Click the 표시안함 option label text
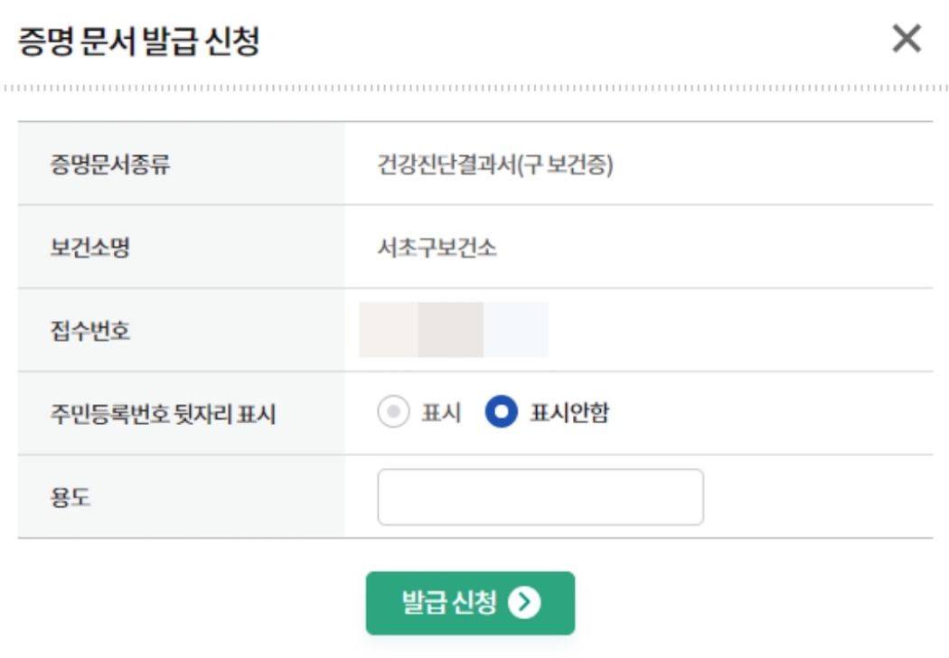Screen dimensions: 949x658 [569, 412]
